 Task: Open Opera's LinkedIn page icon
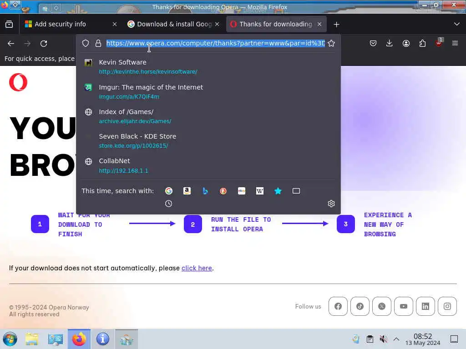425,306
